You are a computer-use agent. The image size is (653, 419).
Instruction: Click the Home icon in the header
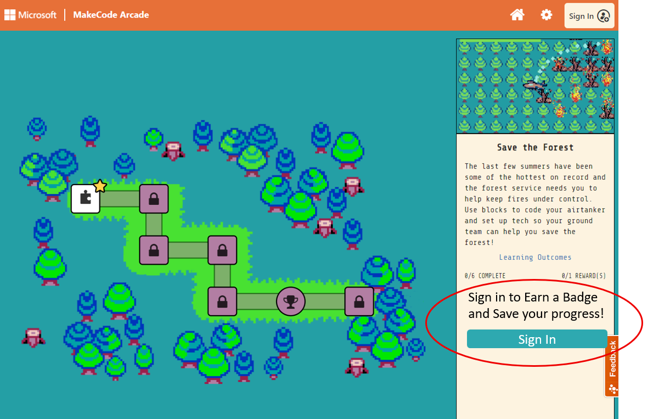[517, 15]
